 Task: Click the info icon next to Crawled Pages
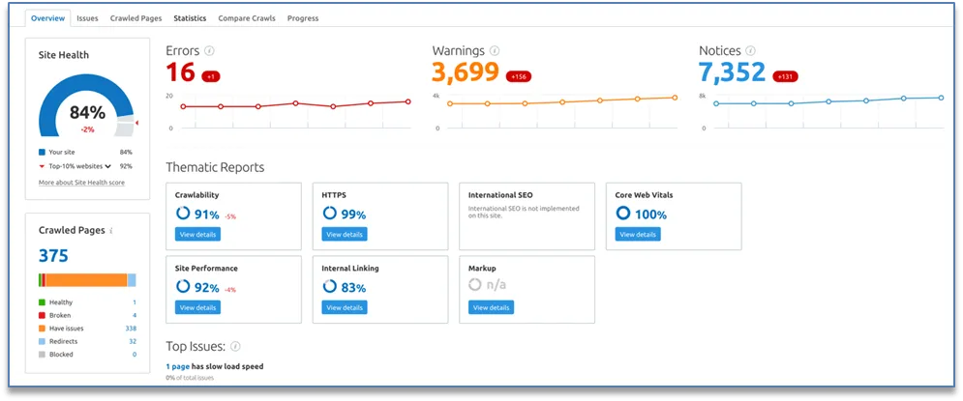coord(110,231)
